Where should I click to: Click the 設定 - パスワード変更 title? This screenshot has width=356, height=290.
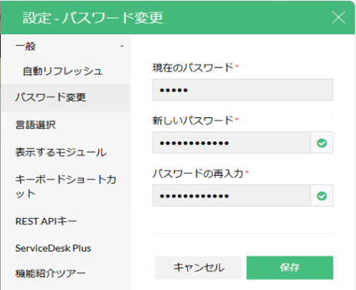(x=93, y=18)
